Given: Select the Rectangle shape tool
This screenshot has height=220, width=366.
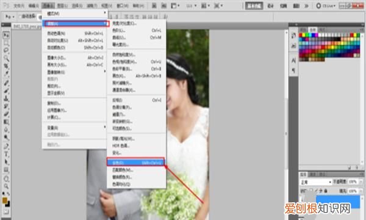Looking at the screenshot, I should 6,170.
